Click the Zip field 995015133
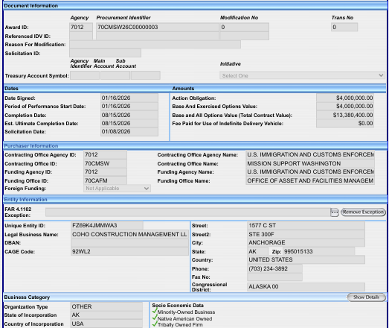Screen dimensions: 389x328 [319, 252]
